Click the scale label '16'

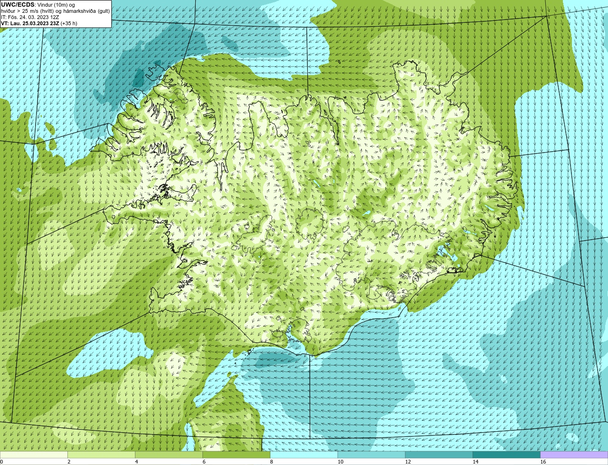pyautogui.click(x=543, y=462)
